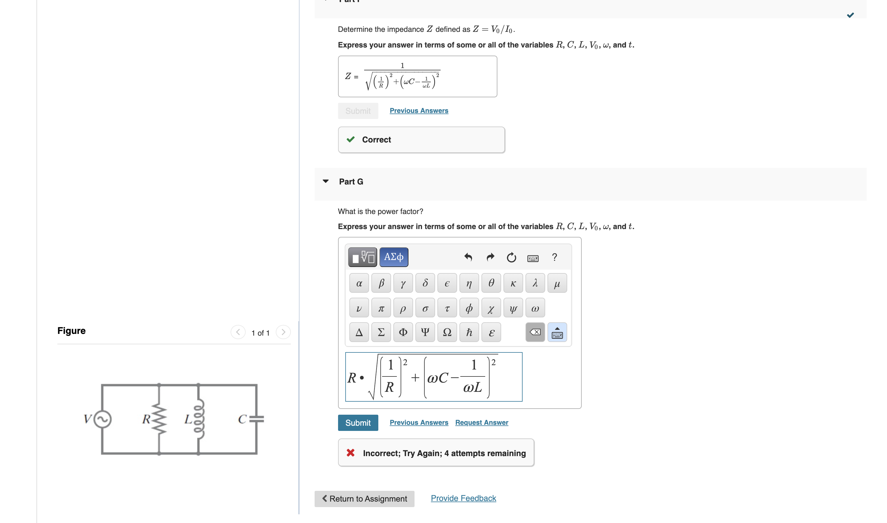Screen dimensions: 887x523
Task: Click the redo arrow in equation editor
Action: [x=490, y=257]
